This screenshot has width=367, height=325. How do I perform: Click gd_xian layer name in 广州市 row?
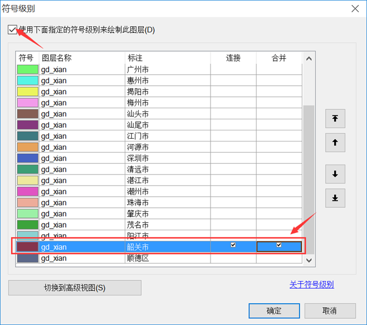tap(54, 70)
